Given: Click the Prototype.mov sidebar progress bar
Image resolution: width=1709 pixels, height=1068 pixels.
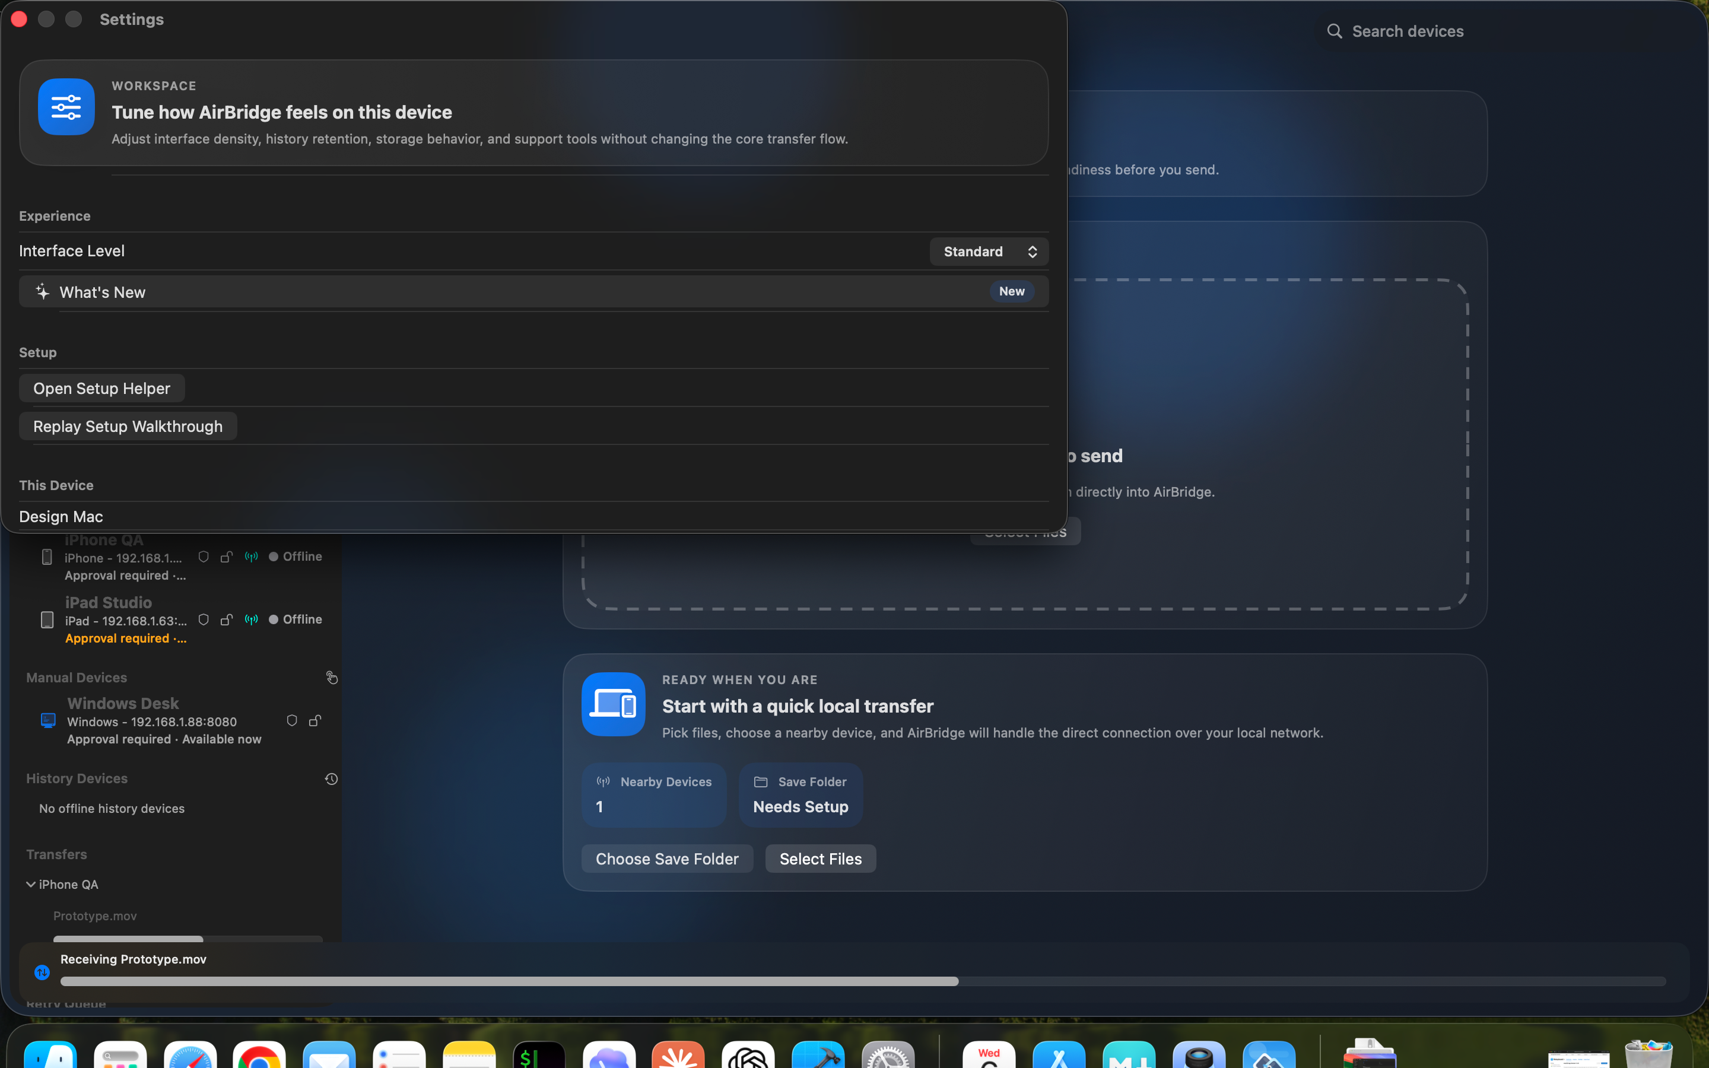Looking at the screenshot, I should [188, 939].
